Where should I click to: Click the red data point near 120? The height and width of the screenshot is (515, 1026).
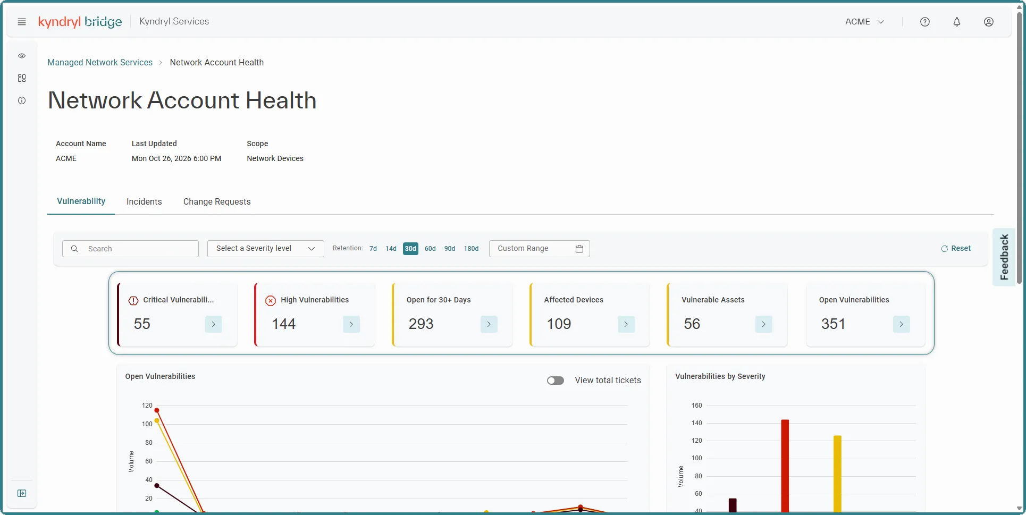(157, 410)
